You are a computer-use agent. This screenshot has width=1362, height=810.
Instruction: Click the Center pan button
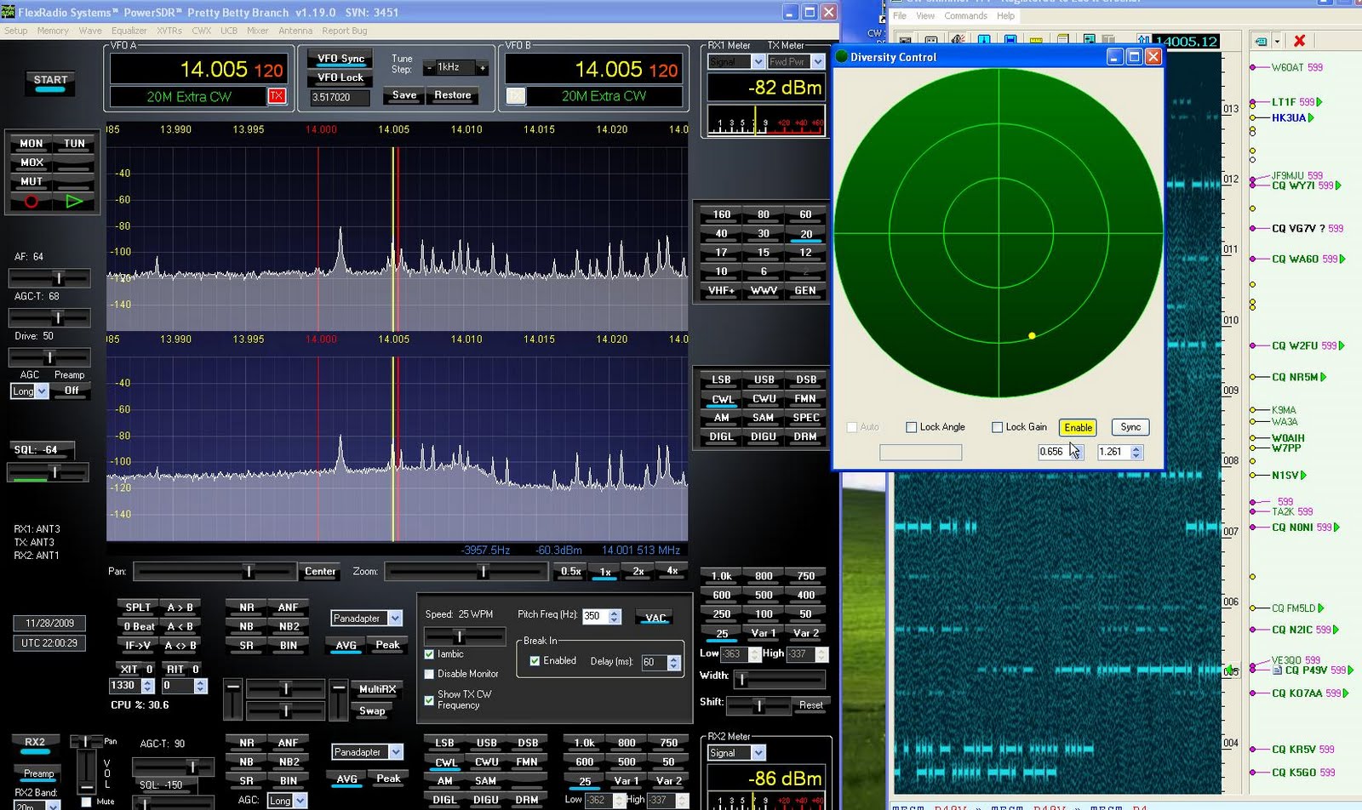click(x=320, y=572)
